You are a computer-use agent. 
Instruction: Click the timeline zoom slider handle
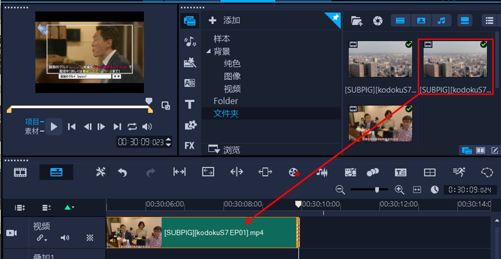(x=377, y=190)
